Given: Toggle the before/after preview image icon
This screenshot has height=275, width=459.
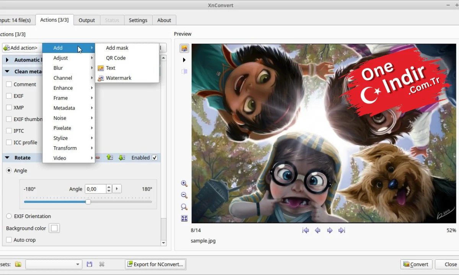Looking at the screenshot, I should 184,48.
